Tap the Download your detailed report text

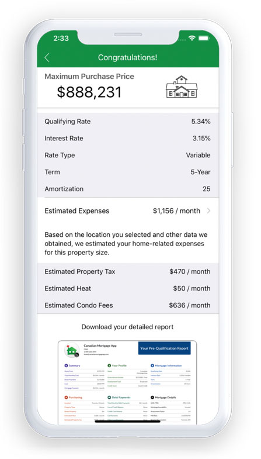pyautogui.click(x=127, y=327)
